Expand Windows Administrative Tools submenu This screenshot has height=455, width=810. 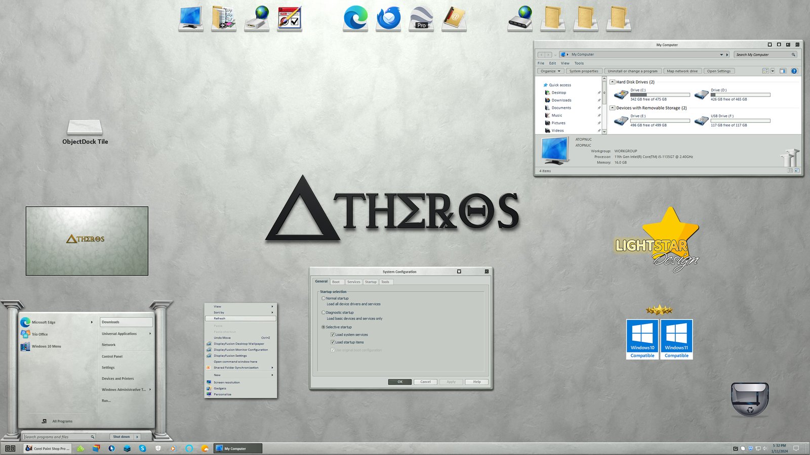click(150, 390)
